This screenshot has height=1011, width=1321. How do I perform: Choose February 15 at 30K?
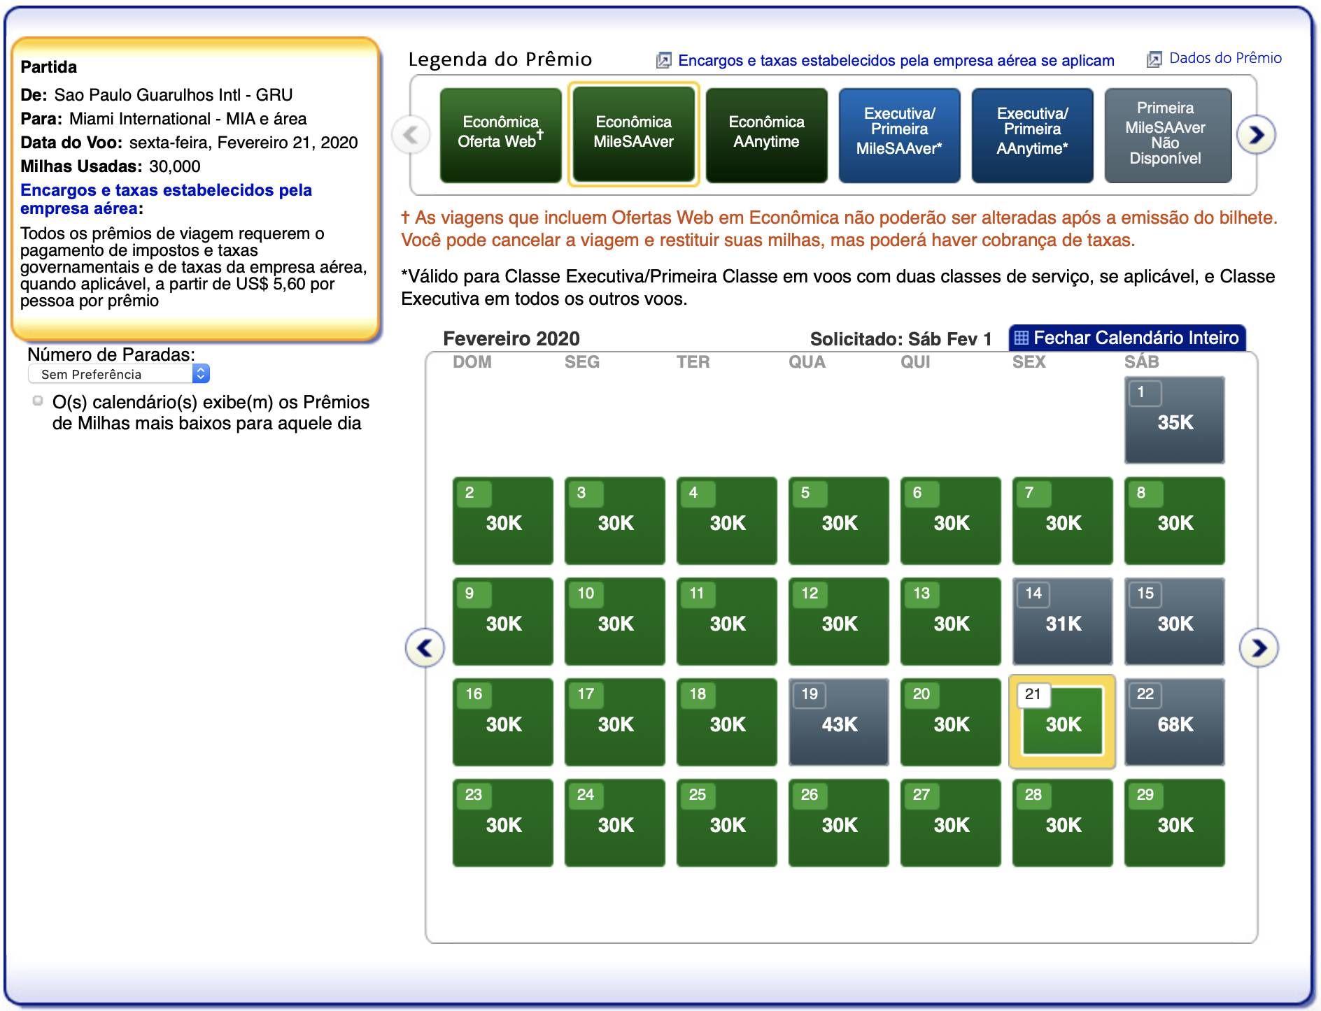(x=1175, y=622)
